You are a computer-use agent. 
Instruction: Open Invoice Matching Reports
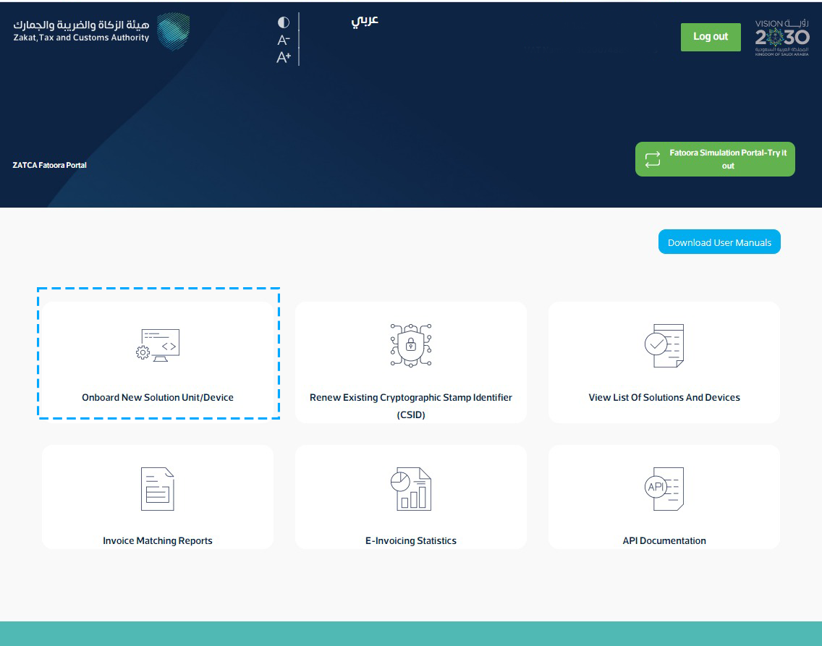click(x=158, y=540)
